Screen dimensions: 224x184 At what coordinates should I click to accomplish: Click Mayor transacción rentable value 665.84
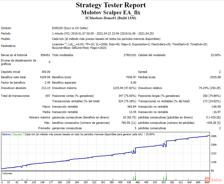point(132,107)
